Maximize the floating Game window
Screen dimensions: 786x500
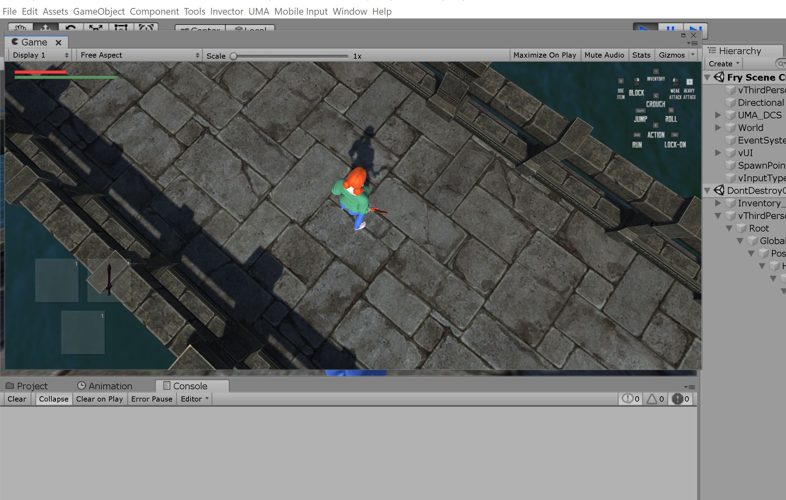683,35
